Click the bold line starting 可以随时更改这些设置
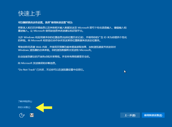Viewport: 172px width, 127px height. click(x=45, y=23)
